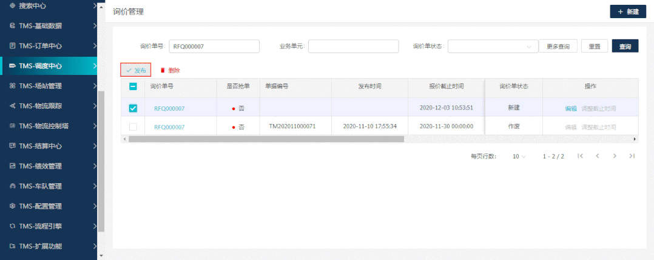Go to the first page of results

point(581,156)
